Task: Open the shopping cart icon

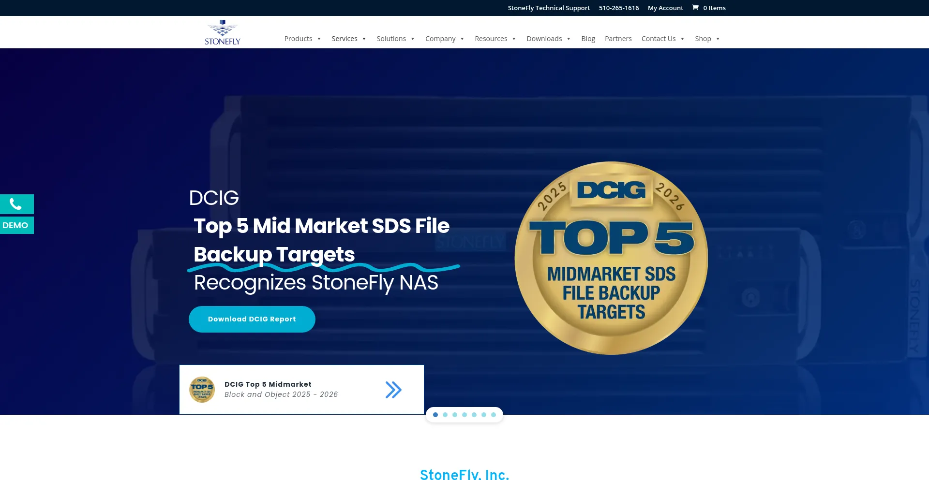Action: pos(695,8)
